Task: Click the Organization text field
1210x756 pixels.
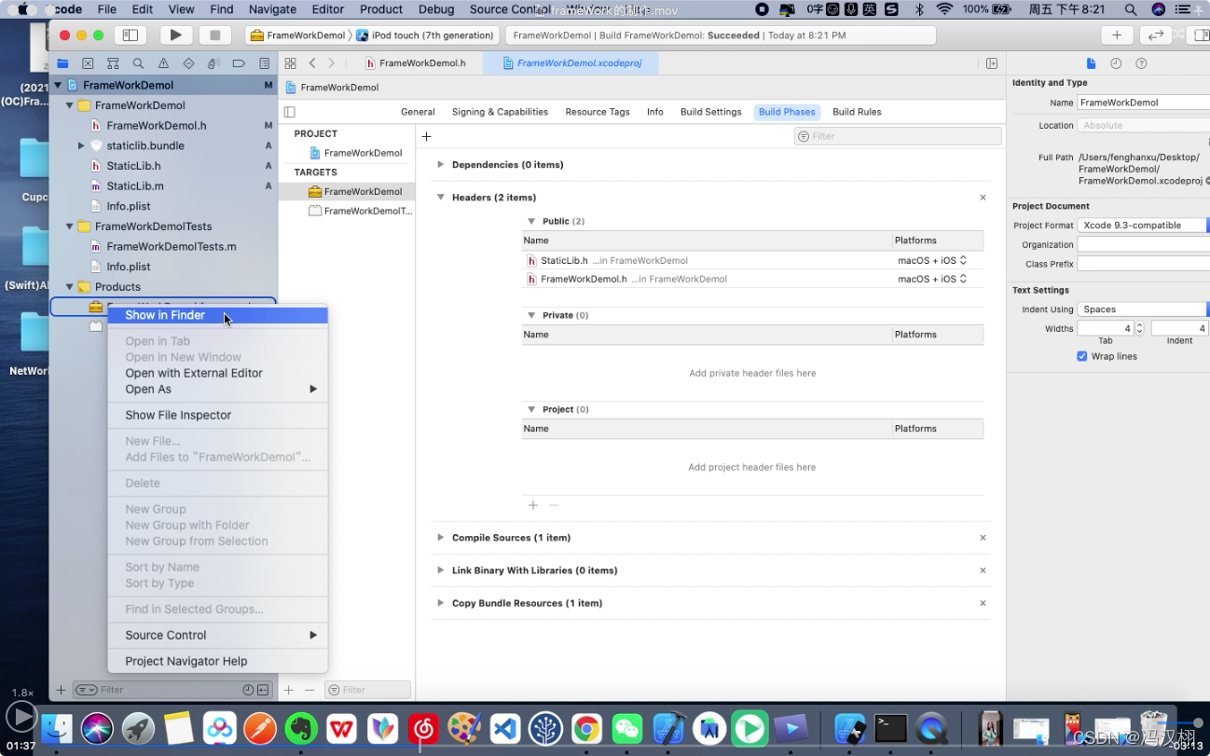Action: coord(1143,244)
